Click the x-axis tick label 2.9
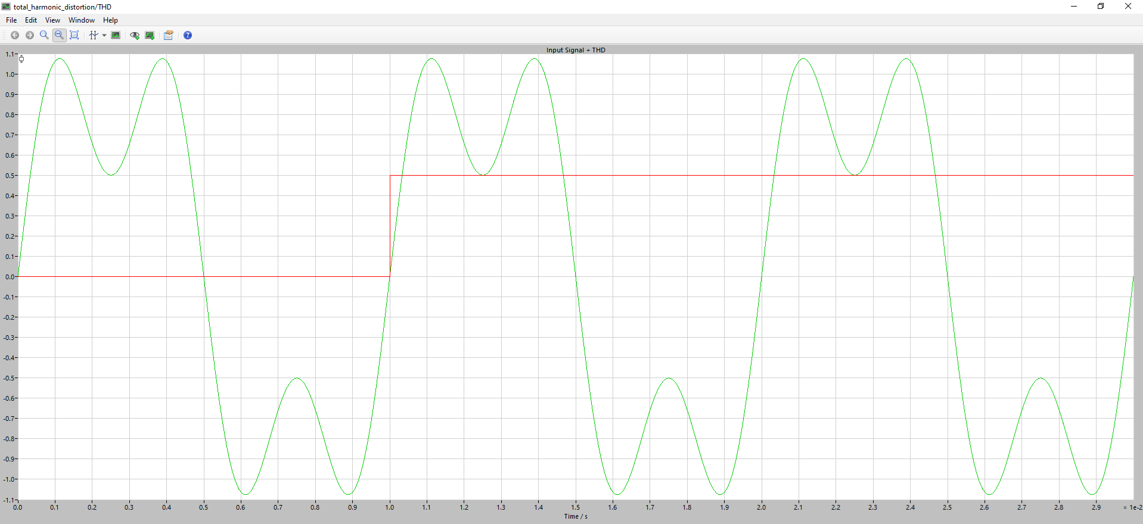 [x=1096, y=507]
